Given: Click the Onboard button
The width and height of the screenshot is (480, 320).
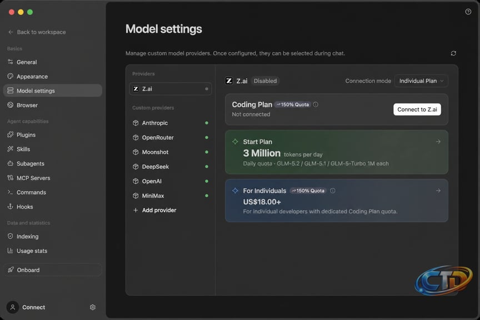Looking at the screenshot, I should tap(53, 270).
